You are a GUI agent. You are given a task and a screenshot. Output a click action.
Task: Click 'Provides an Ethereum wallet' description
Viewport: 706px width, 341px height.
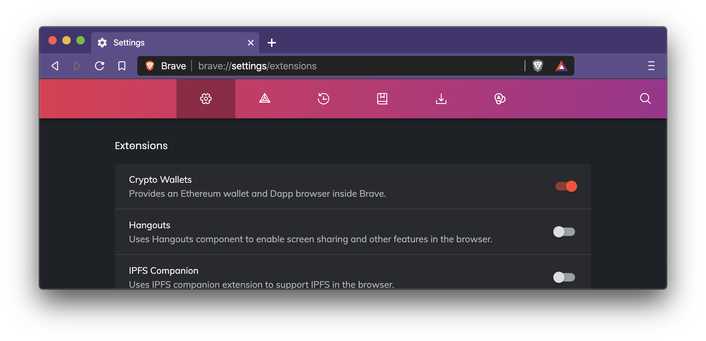(257, 194)
